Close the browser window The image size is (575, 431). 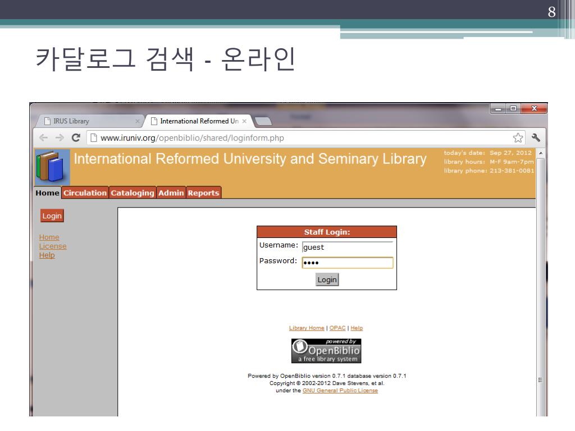(535, 108)
